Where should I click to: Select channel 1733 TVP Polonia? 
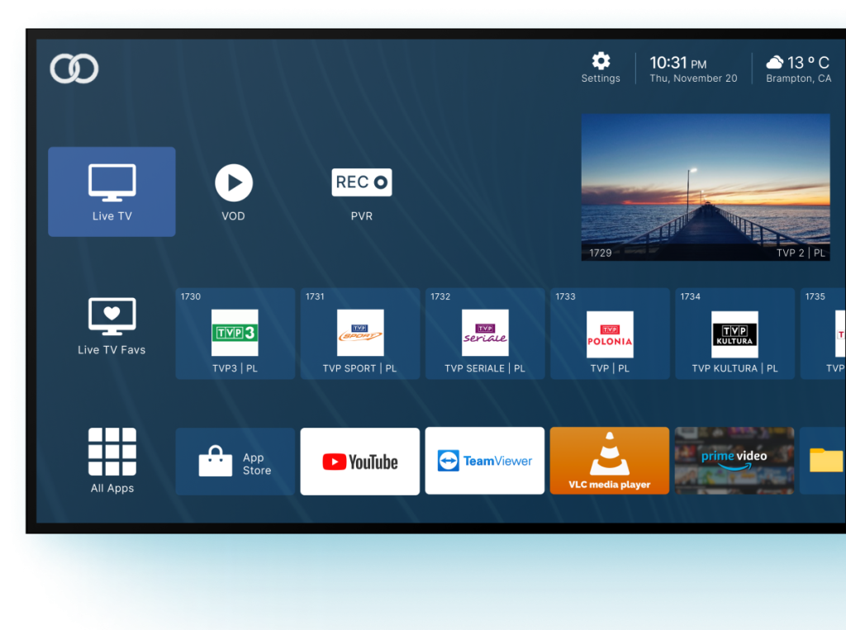610,334
